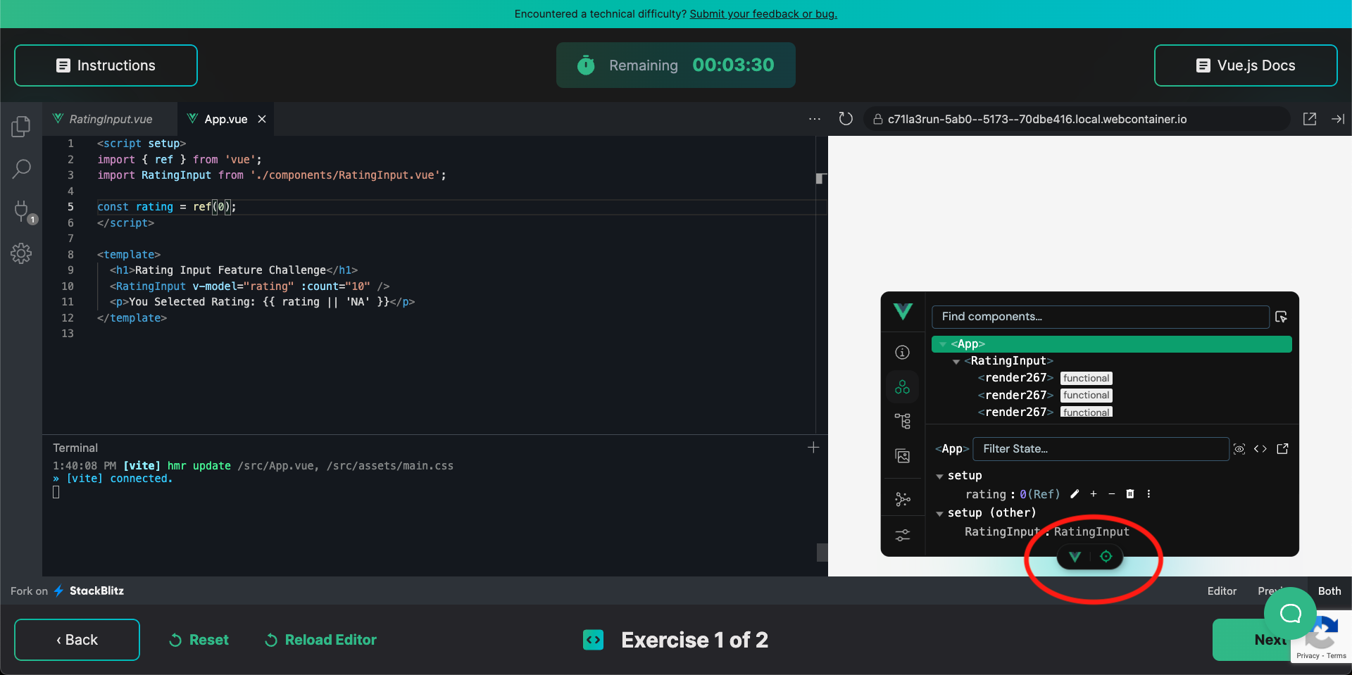Delete the rating state with trash icon
The width and height of the screenshot is (1352, 675).
point(1130,494)
